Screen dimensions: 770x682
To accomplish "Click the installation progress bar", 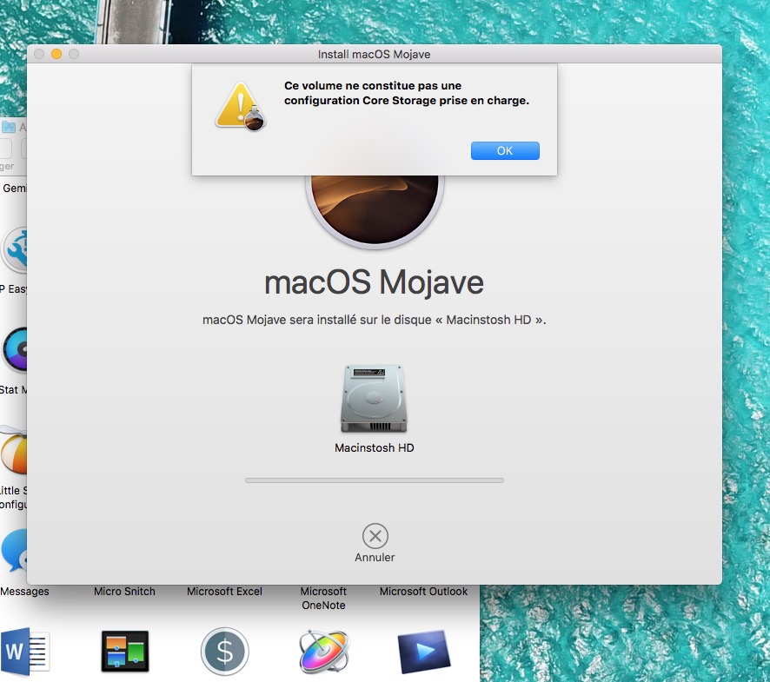I will point(375,480).
